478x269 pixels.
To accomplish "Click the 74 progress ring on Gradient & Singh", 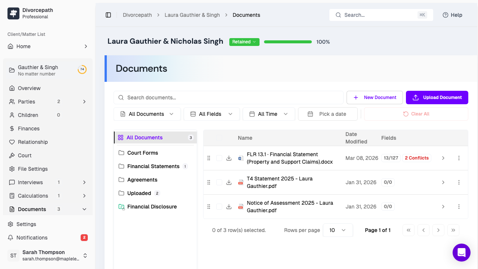I will coord(82,69).
